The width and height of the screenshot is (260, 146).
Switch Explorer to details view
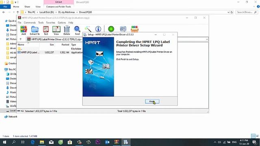pos(253,136)
